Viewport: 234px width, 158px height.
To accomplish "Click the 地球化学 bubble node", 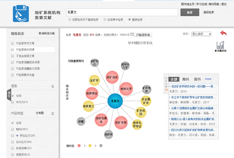I will (x=126, y=89).
